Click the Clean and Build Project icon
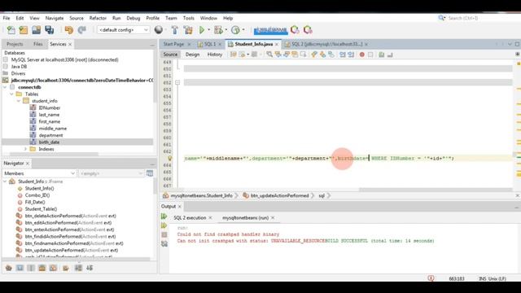This screenshot has height=293, width=521. 188,30
